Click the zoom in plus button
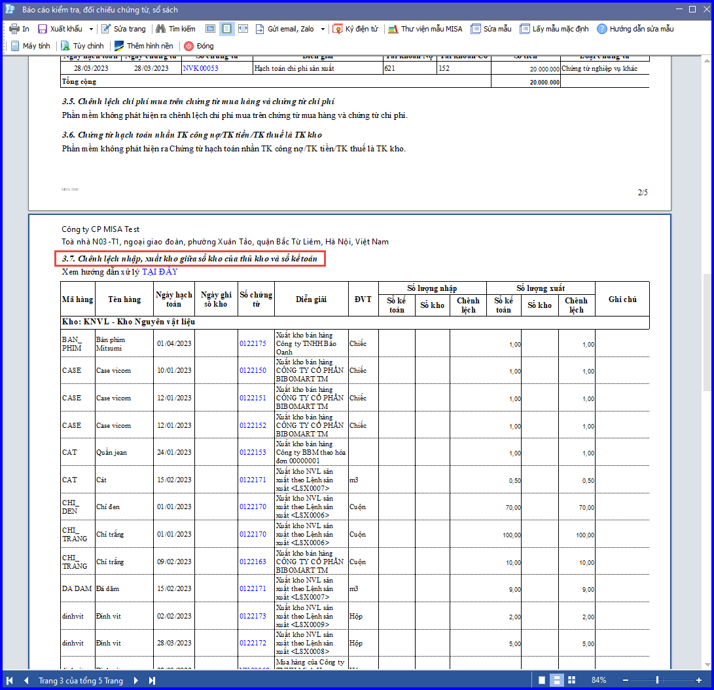714x690 pixels. [699, 680]
